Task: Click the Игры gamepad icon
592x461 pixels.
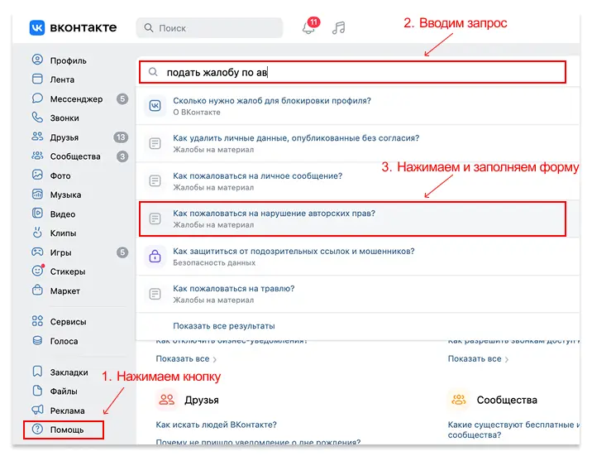Action: click(x=37, y=252)
